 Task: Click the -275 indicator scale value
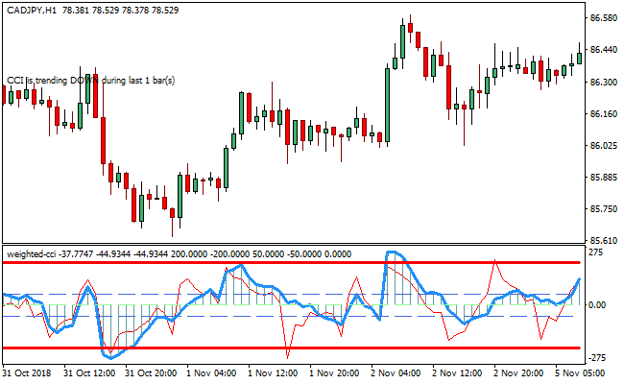click(x=597, y=358)
